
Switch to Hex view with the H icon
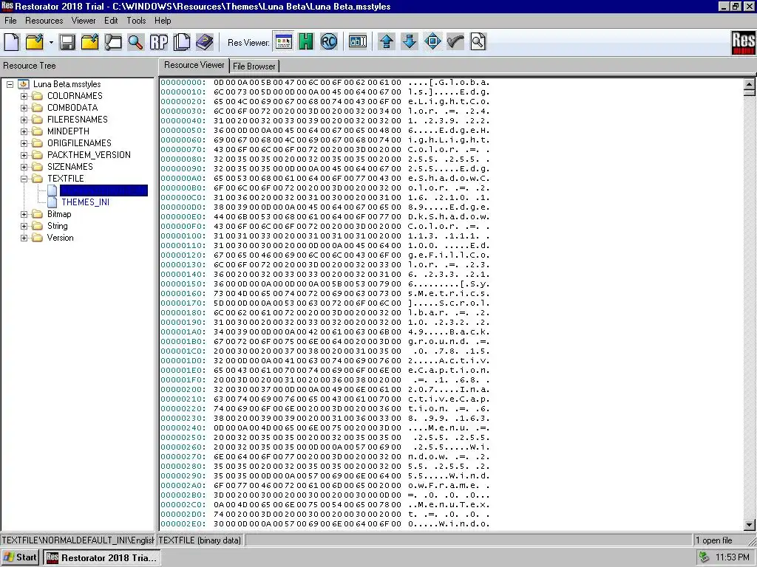pos(306,42)
